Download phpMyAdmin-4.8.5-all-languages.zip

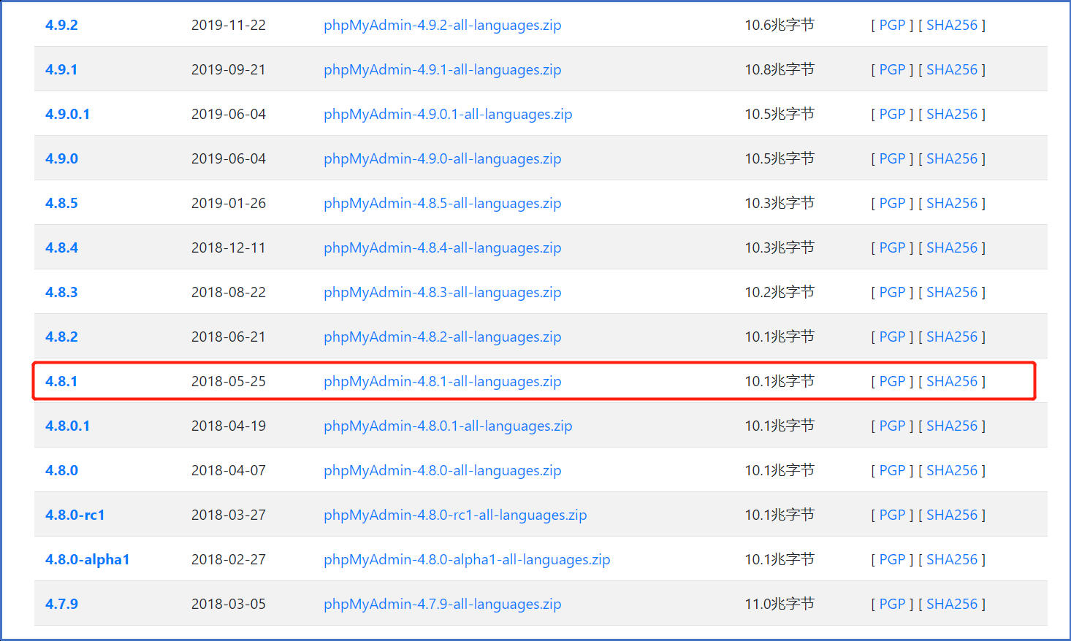[x=442, y=203]
